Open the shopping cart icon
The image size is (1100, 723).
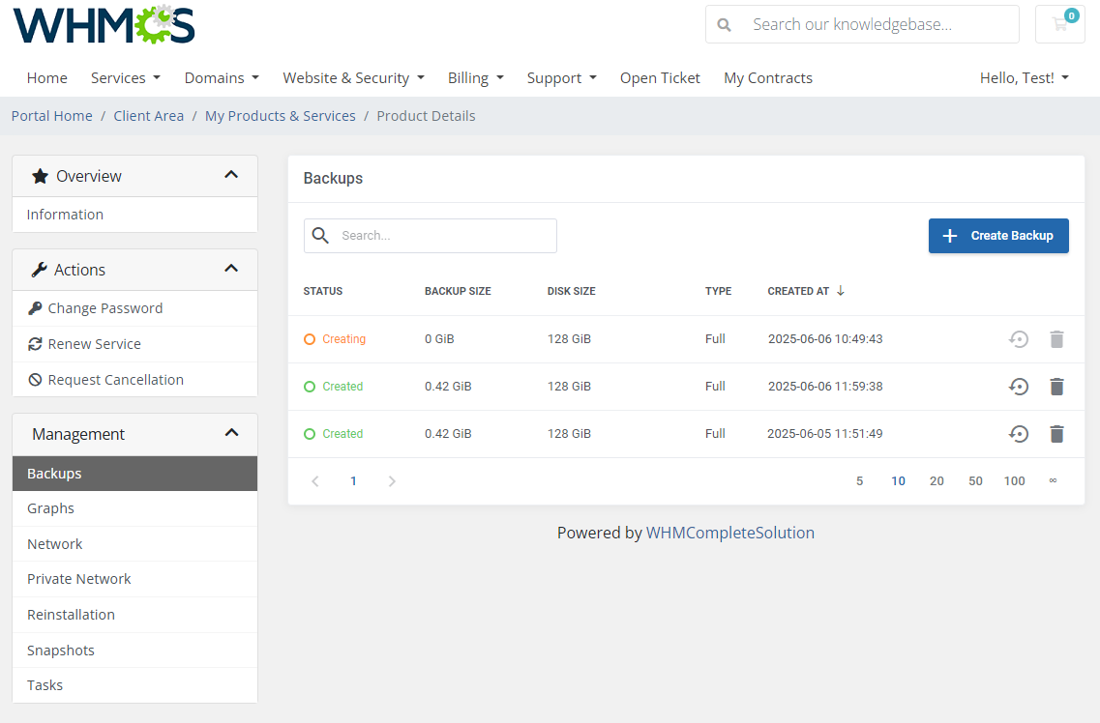click(x=1060, y=24)
